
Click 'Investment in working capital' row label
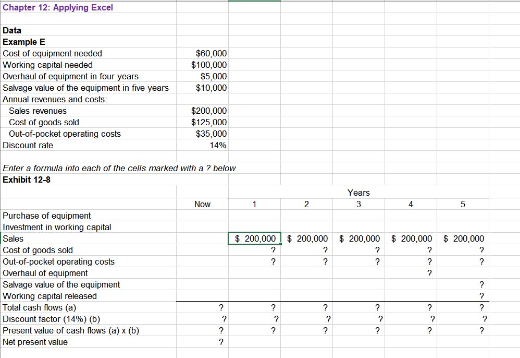tap(57, 227)
